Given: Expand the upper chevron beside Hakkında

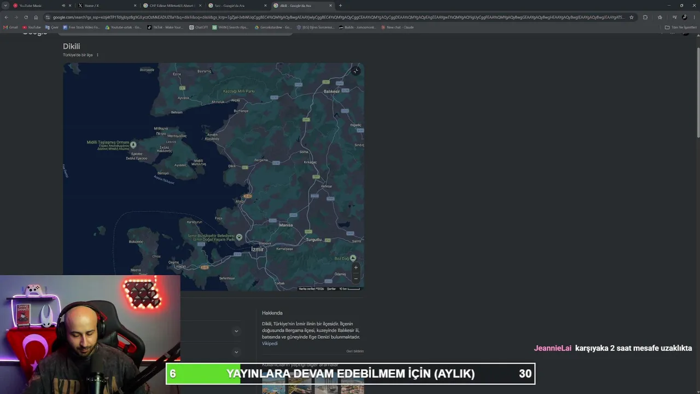Looking at the screenshot, I should [236, 331].
